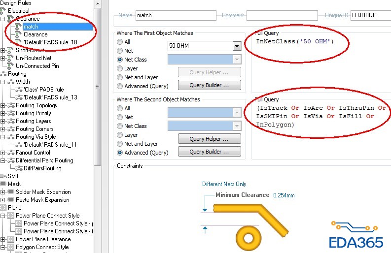391x253 pixels.
Task: Click the 'Default' PADS rule_13 icon
Action: (x=19, y=97)
